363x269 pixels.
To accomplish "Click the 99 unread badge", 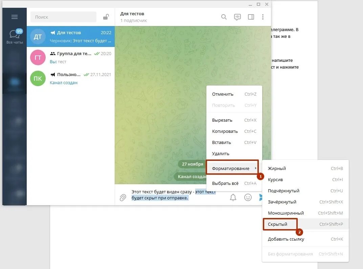I will pos(19,31).
